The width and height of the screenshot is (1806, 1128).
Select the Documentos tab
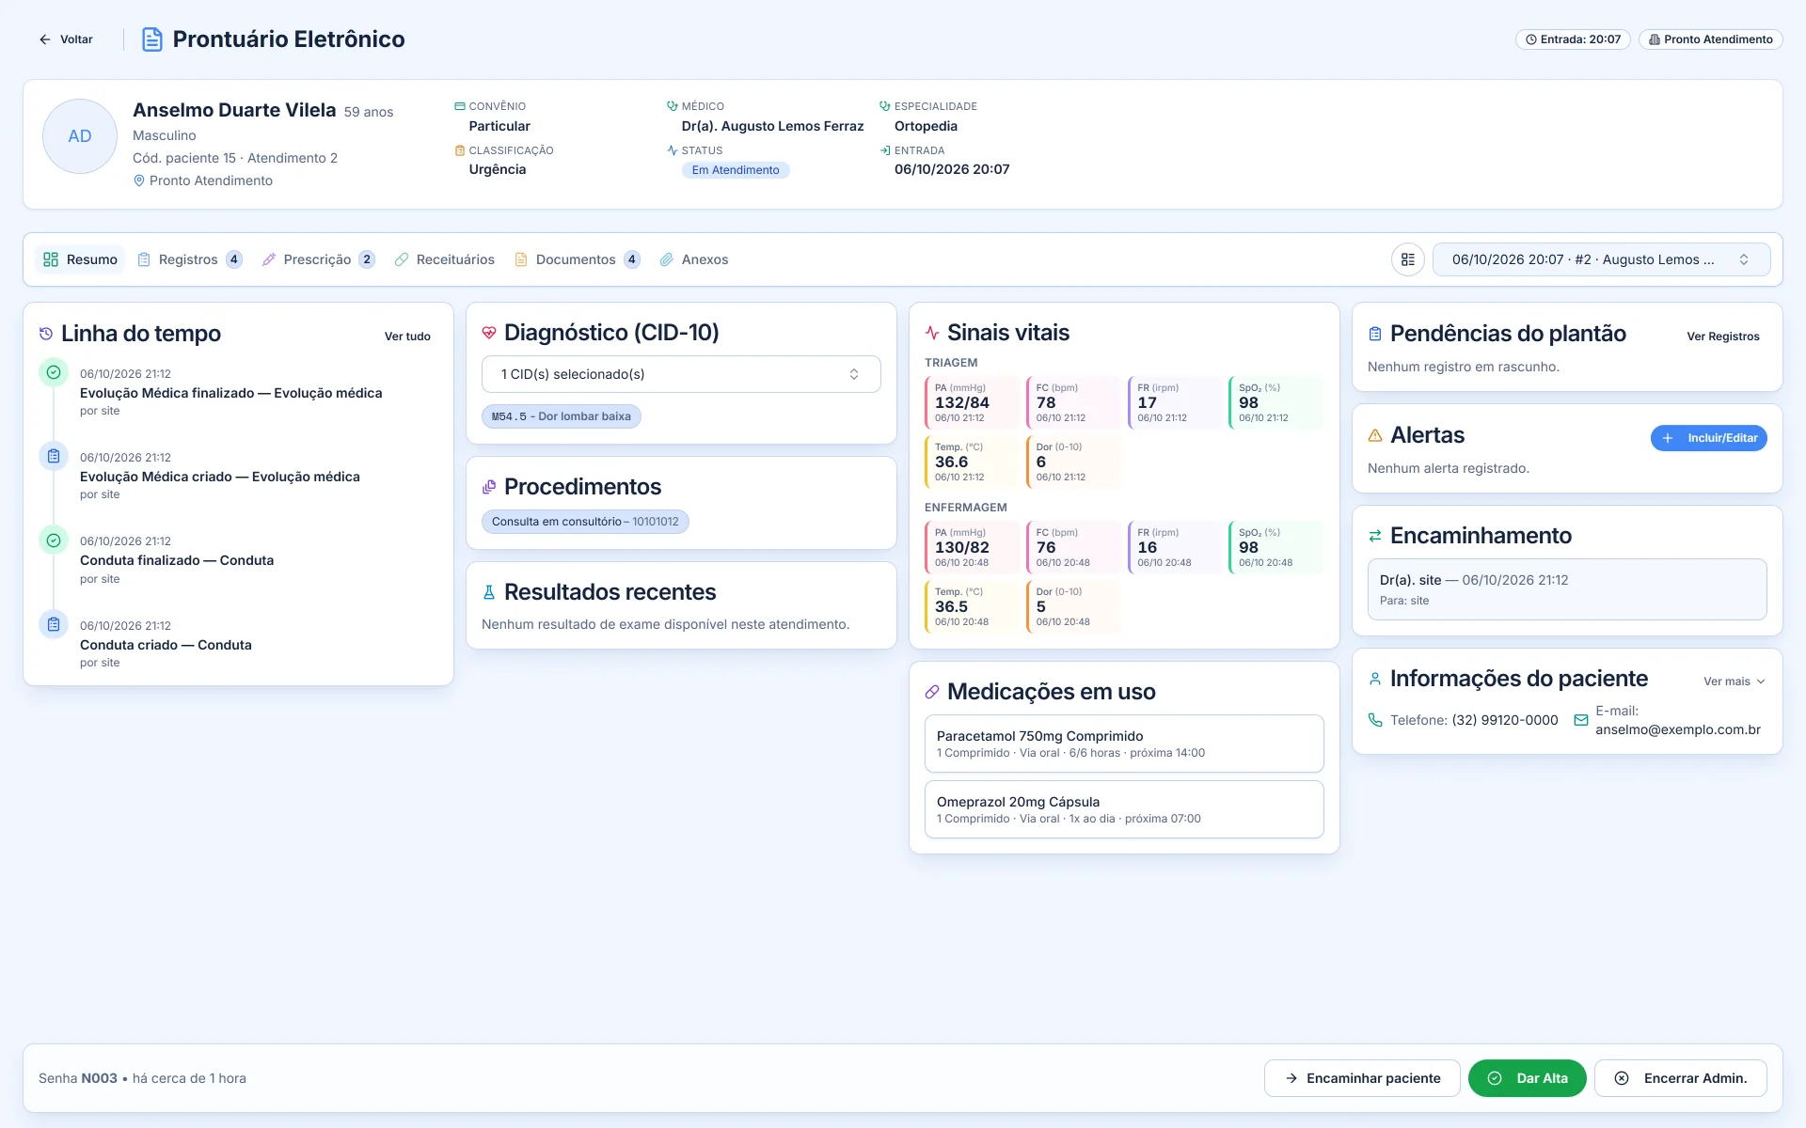coord(578,259)
